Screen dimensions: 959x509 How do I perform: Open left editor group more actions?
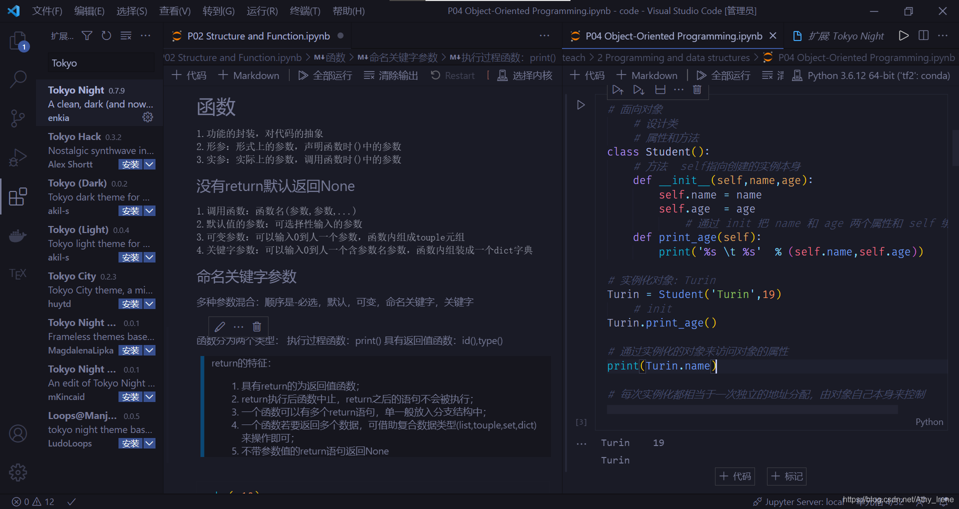point(544,35)
